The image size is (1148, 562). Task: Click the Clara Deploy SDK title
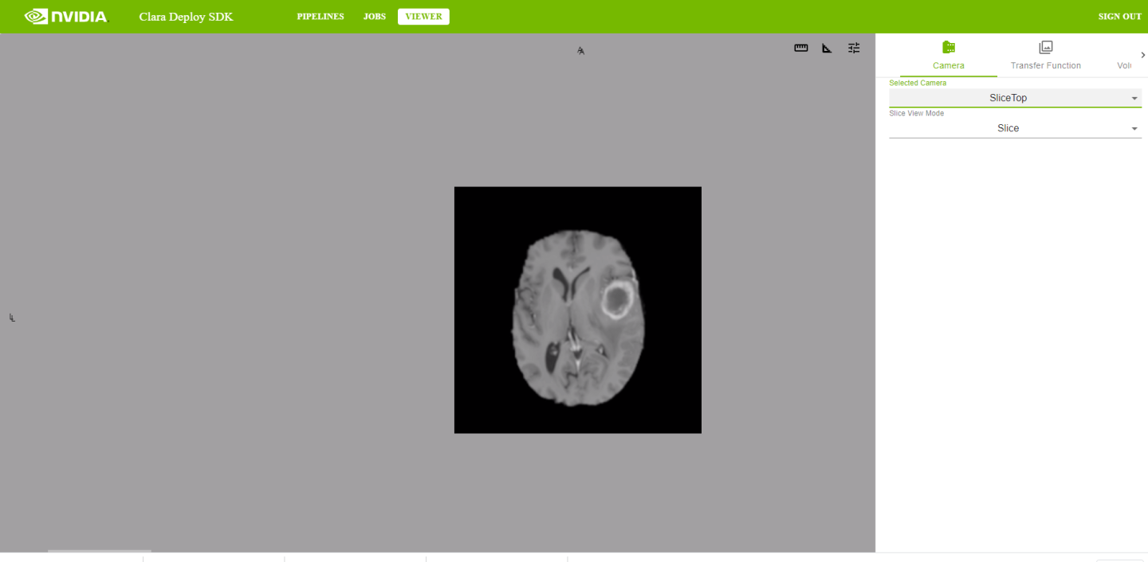tap(186, 17)
